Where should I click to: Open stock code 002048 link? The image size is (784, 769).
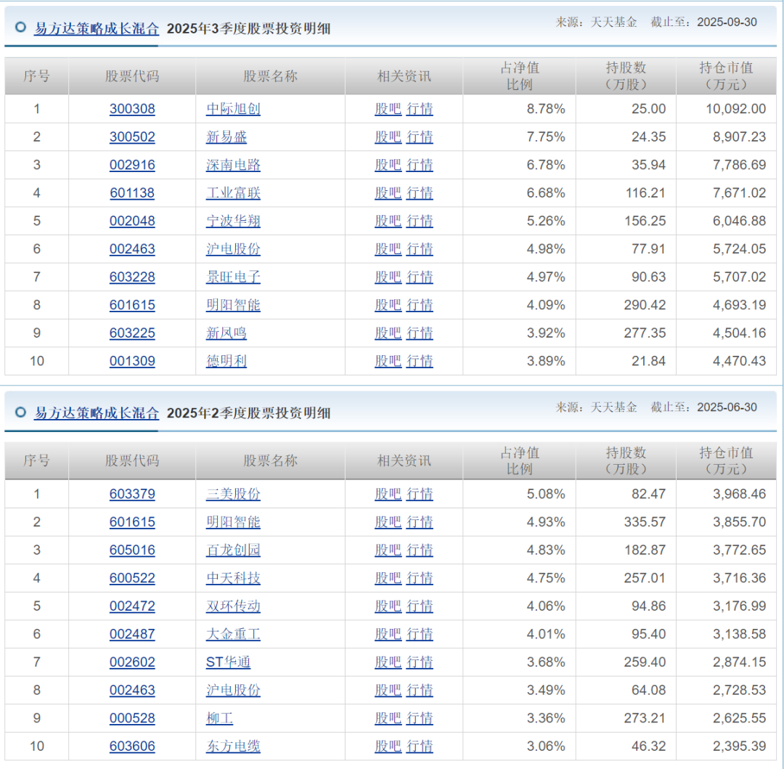click(x=132, y=221)
